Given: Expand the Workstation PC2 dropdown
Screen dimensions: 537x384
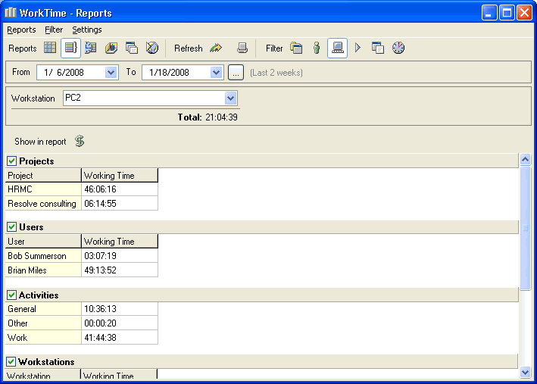Looking at the screenshot, I should (x=230, y=98).
